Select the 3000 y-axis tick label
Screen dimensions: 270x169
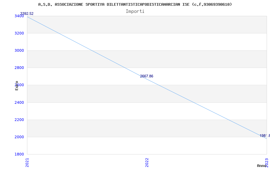pyautogui.click(x=19, y=50)
